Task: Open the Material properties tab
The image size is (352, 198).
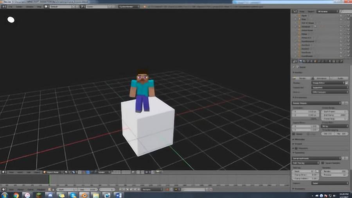Action: click(330, 61)
